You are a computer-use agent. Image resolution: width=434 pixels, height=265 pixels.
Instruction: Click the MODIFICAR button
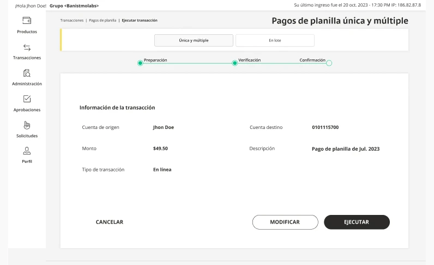tap(285, 222)
